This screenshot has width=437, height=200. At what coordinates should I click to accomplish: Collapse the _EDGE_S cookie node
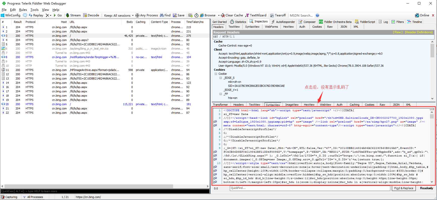(x=221, y=78)
